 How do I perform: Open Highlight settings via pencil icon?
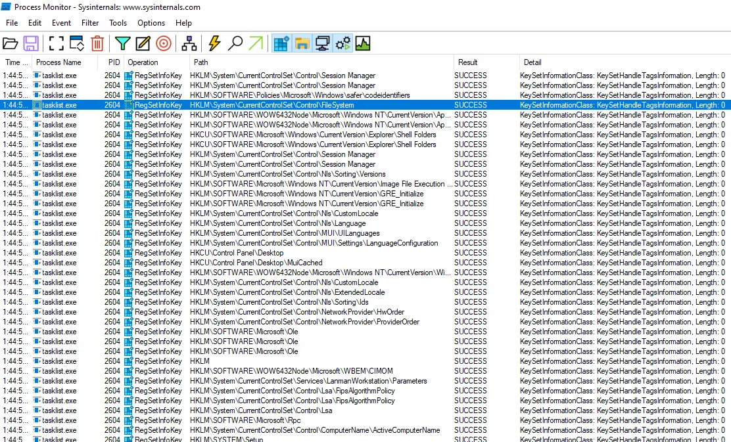click(143, 43)
